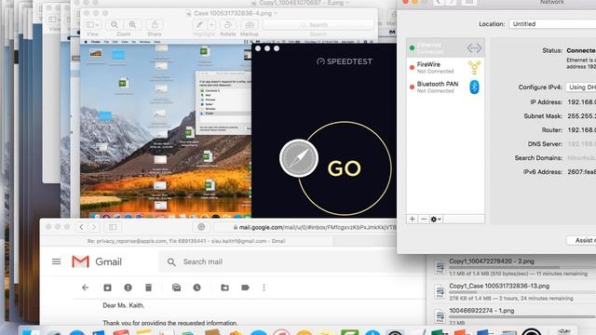The height and width of the screenshot is (335, 596).
Task: Go back in Safari window
Action: click(x=81, y=227)
